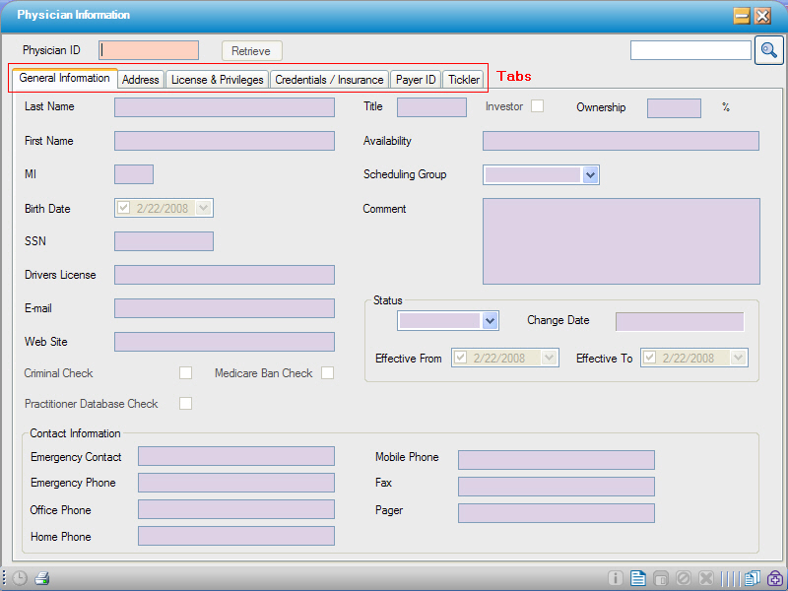Open the Scheduling Group dropdown

pos(590,174)
